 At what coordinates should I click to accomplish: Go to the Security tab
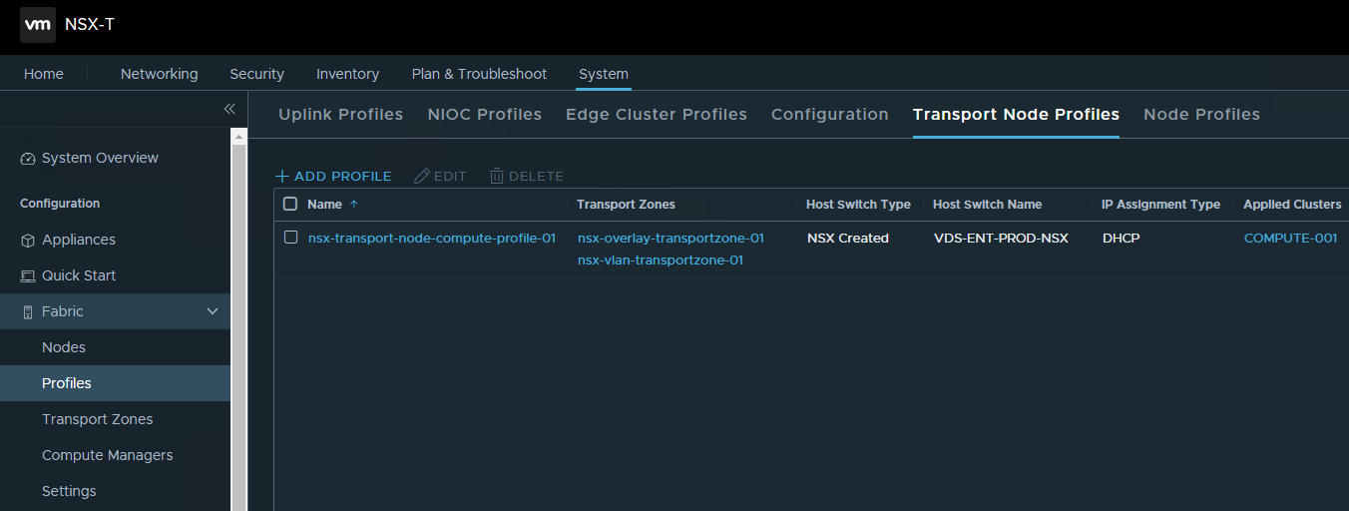point(257,74)
